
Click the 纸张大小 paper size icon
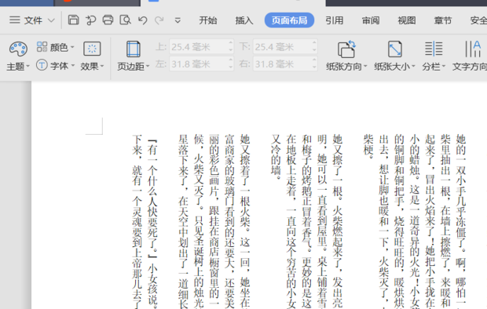[x=395, y=49]
